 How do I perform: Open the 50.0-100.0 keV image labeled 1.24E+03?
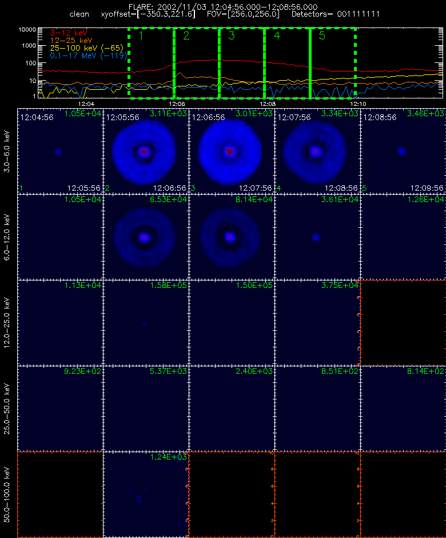146,494
